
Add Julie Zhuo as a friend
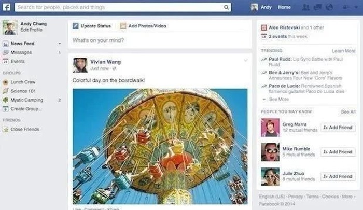[338, 176]
